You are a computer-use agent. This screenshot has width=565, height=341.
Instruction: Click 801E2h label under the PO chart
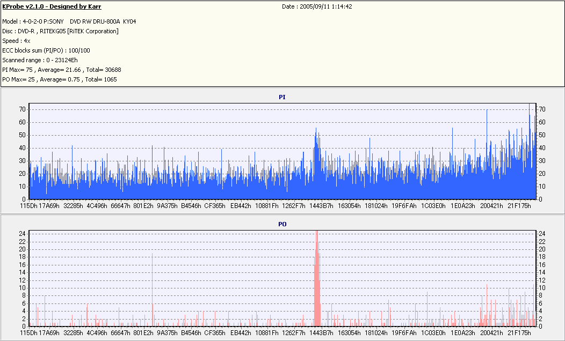point(143,333)
